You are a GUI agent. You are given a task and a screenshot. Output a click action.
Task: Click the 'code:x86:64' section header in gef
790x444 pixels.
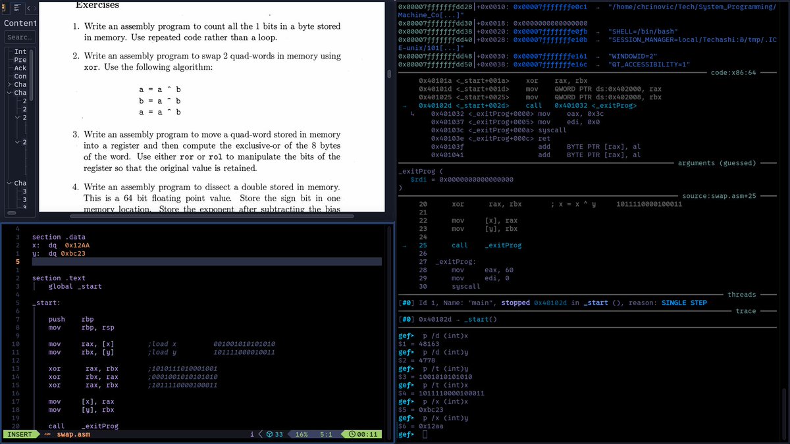click(733, 72)
